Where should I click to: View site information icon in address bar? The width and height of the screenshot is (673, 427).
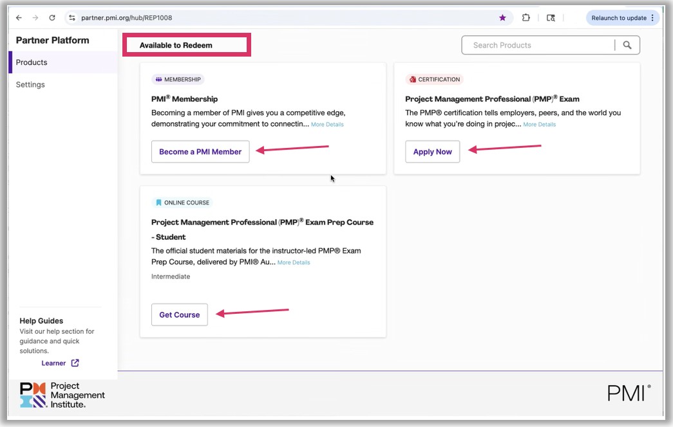(x=72, y=17)
